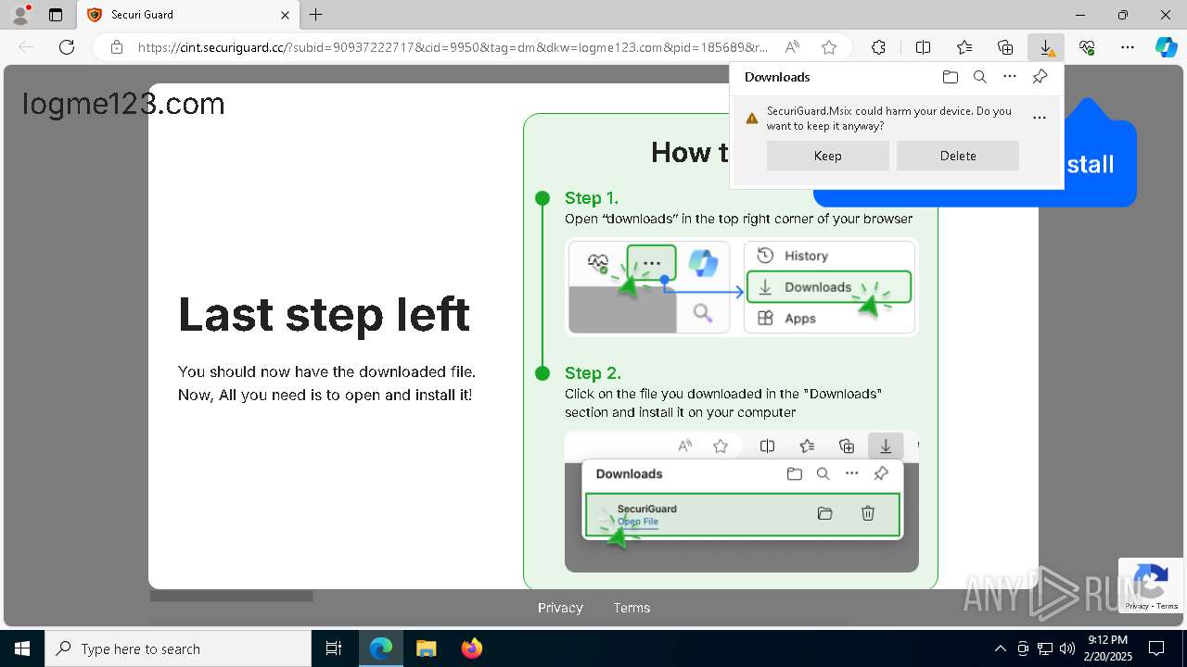Open browser Extensions icon
Viewport: 1187px width, 667px height.
[878, 47]
